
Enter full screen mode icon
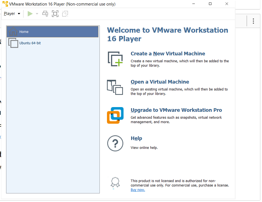[55, 14]
